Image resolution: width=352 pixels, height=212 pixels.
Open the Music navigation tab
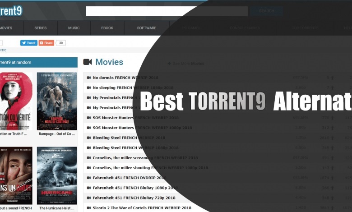(74, 28)
